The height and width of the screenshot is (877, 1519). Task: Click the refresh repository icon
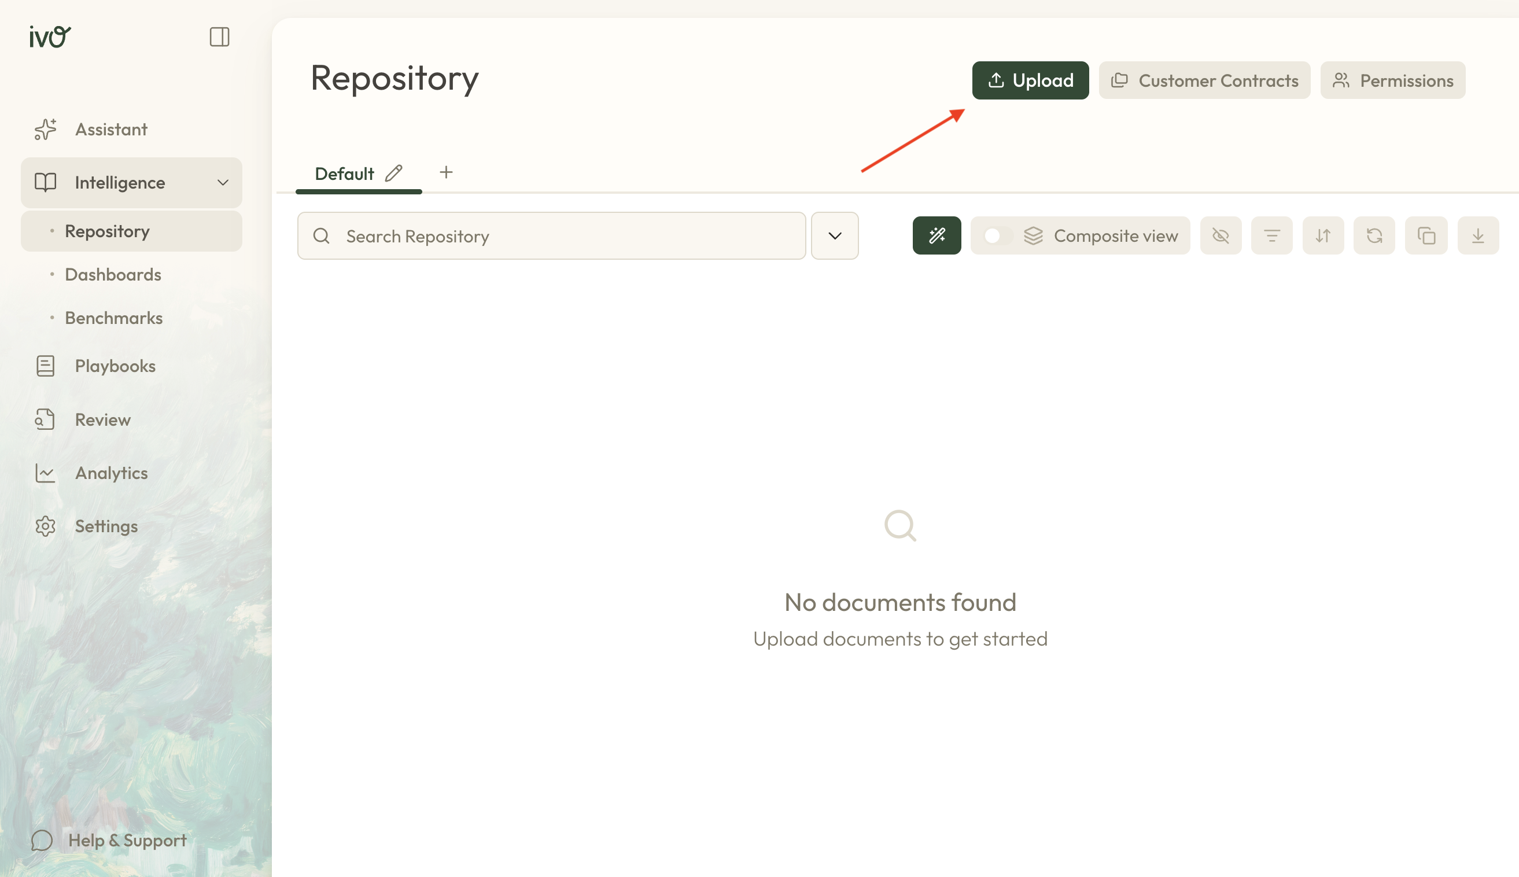click(1374, 235)
